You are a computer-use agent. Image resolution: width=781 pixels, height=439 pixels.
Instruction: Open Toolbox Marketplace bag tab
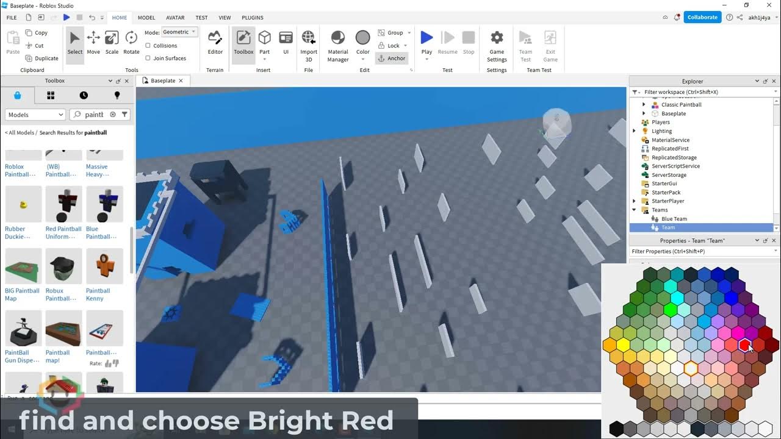pos(17,95)
